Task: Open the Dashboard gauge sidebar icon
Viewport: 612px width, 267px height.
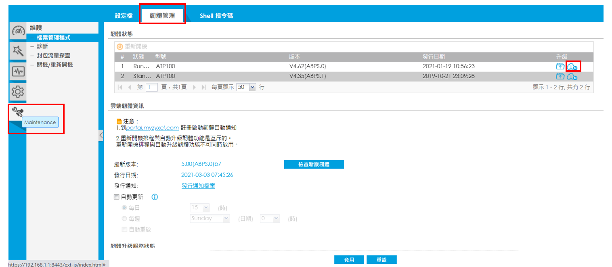Action: tap(18, 31)
